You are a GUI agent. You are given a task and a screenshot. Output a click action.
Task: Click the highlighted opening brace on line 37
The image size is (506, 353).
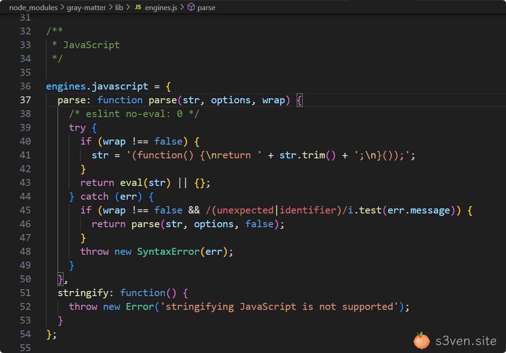[299, 101]
